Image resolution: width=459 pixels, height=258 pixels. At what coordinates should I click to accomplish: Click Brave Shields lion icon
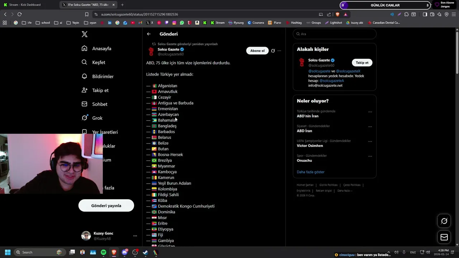337,14
